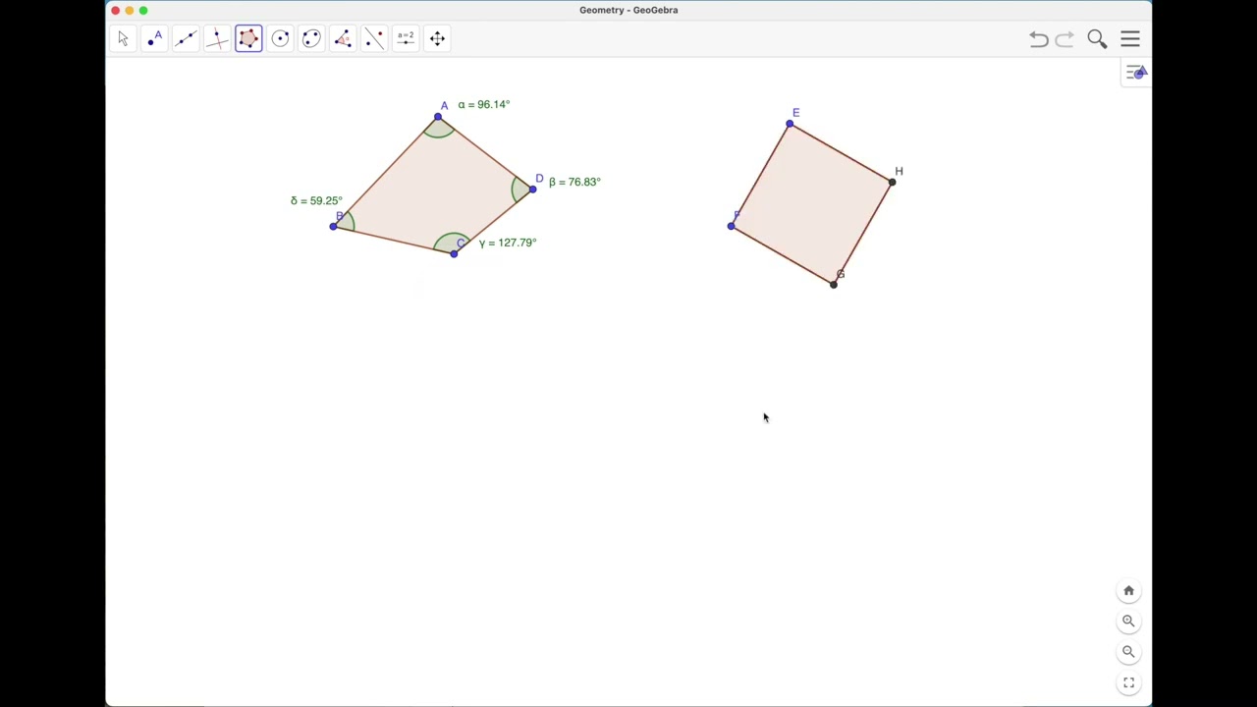Click point D of the quadrilateral
Image resolution: width=1257 pixels, height=707 pixels.
click(532, 189)
